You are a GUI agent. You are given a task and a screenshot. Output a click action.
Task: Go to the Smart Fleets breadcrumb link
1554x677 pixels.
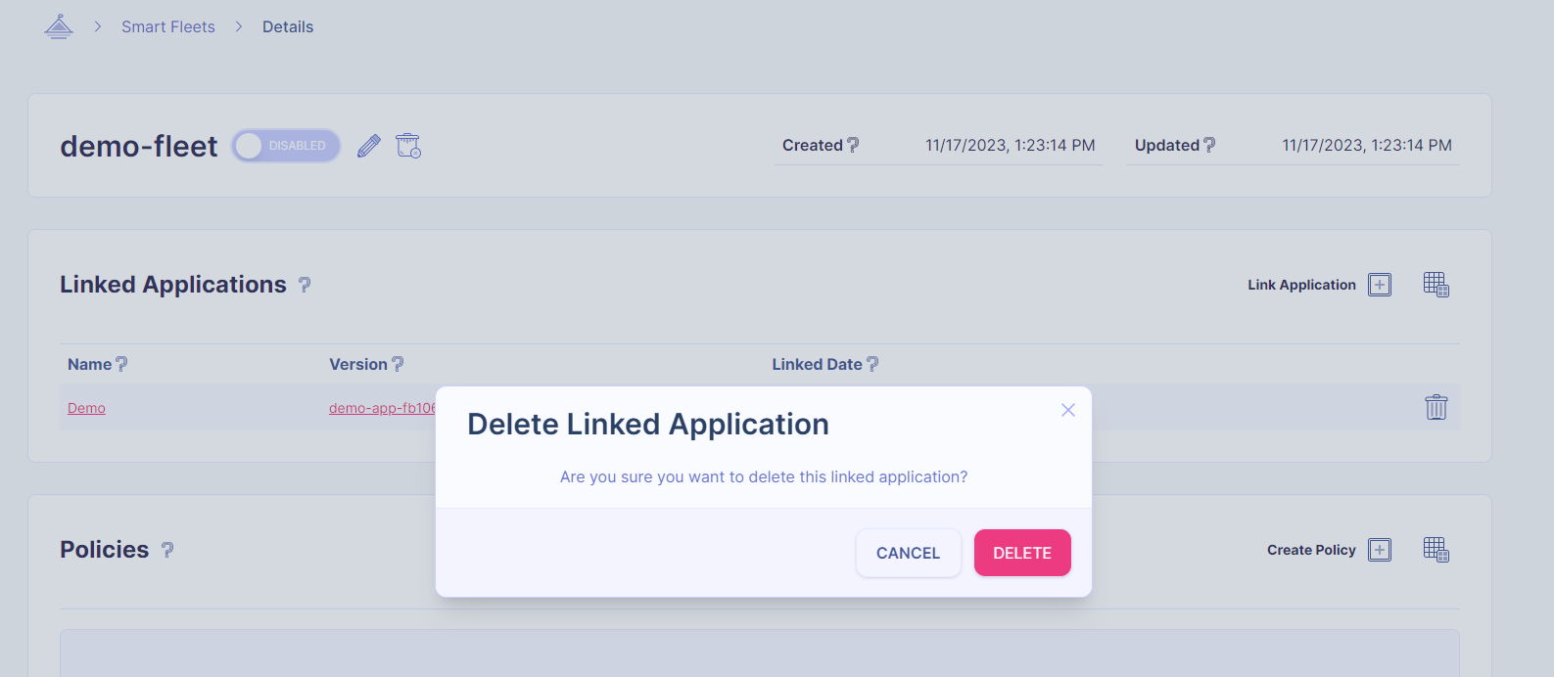(167, 26)
